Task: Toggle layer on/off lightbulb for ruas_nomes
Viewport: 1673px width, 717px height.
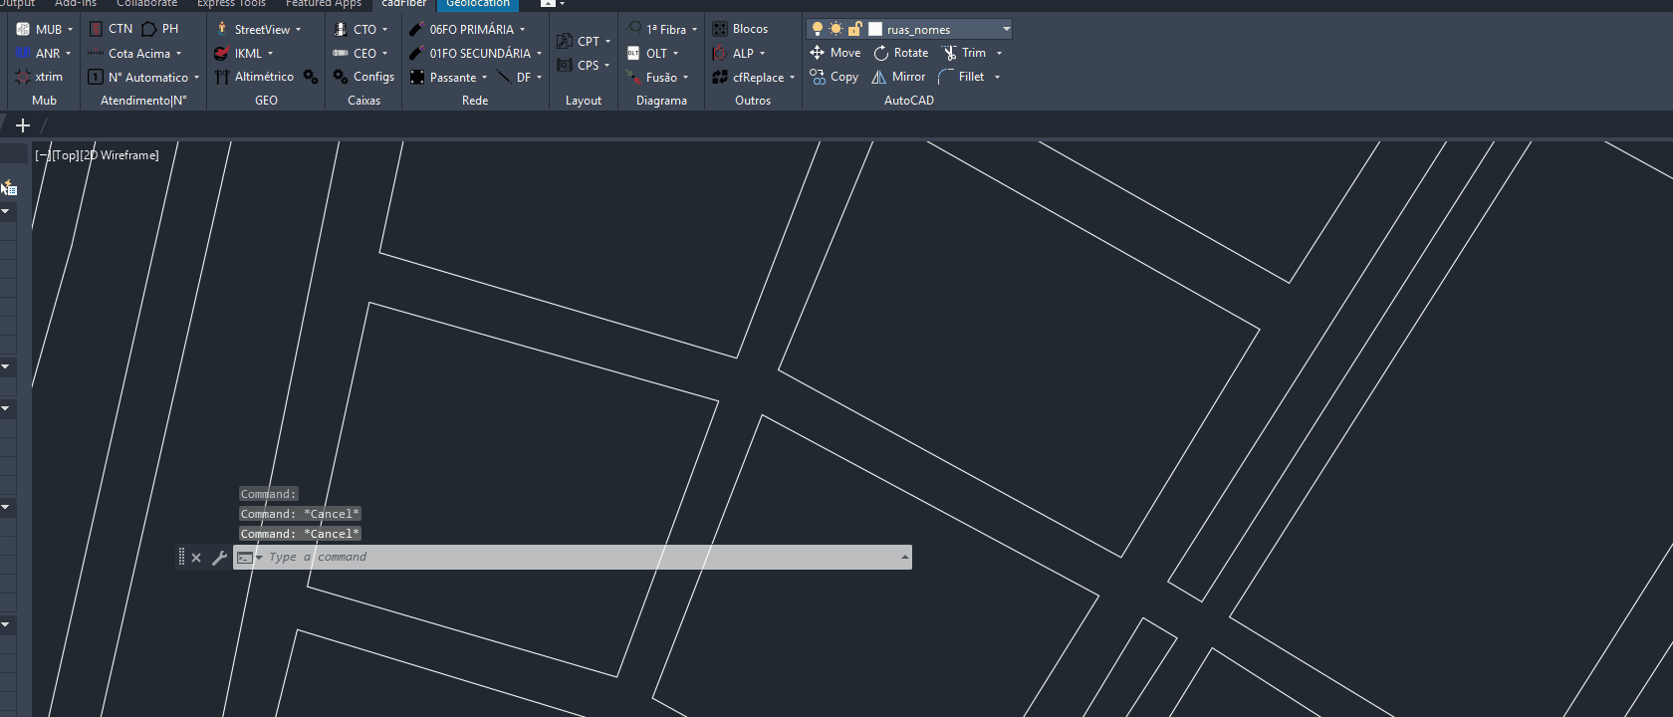Action: pos(817,29)
